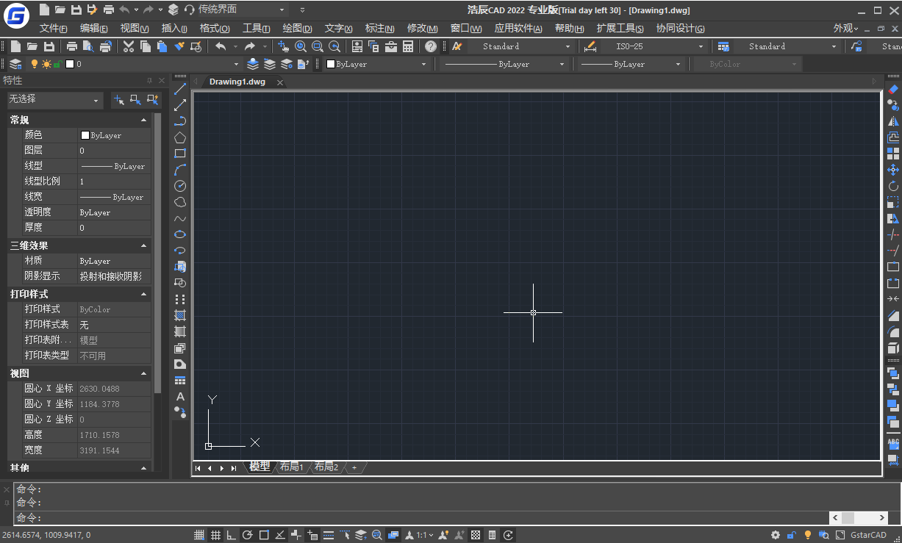Click the Help question mark button

click(x=431, y=46)
